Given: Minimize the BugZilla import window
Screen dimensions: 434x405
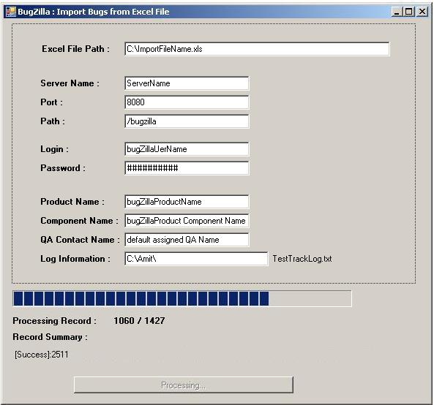Looking at the screenshot, I should click(x=397, y=12).
